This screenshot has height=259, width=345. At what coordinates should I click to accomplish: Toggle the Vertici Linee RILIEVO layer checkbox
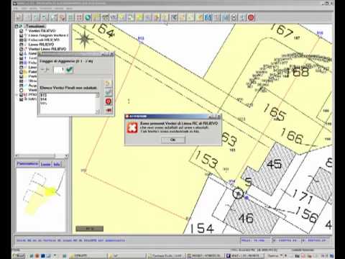[22, 49]
